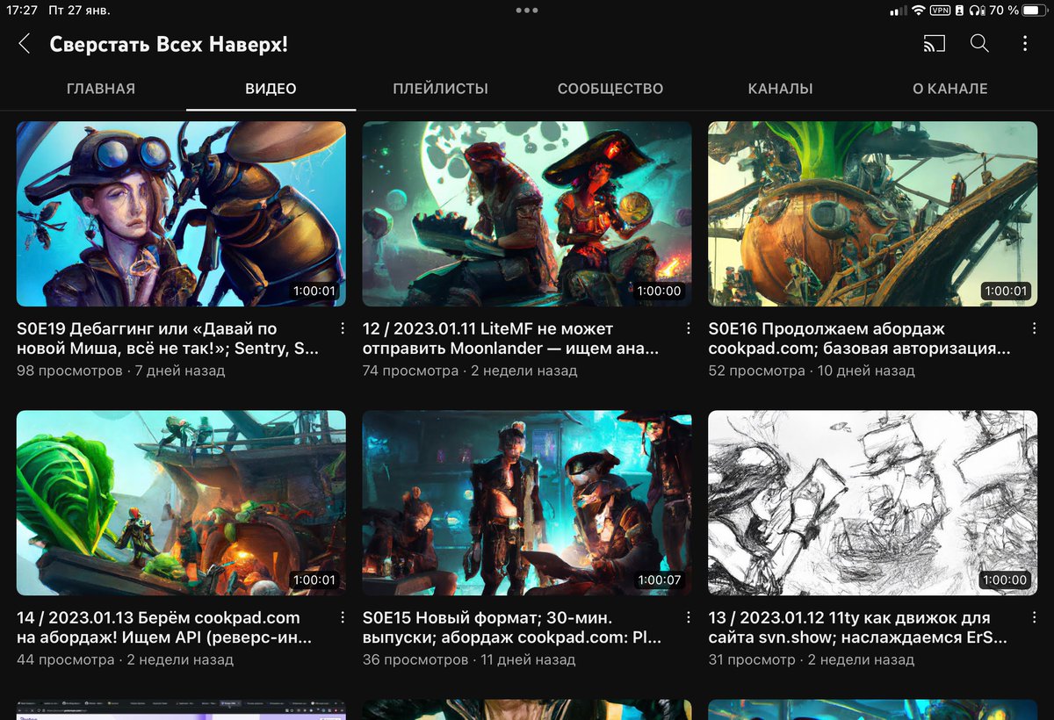Tap the title S0E15 Новый формат; 30-мин. выпуски
The height and width of the screenshot is (720, 1054).
512,627
